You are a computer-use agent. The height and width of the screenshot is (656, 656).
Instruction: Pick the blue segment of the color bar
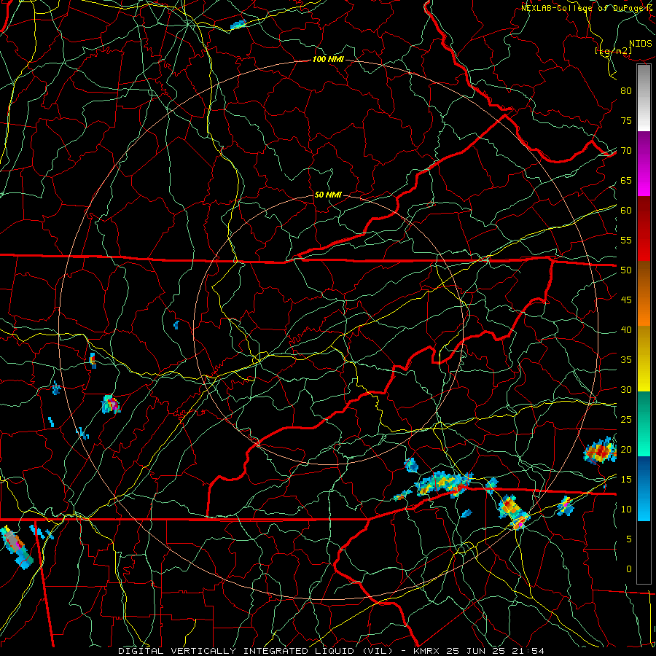pyautogui.click(x=644, y=488)
